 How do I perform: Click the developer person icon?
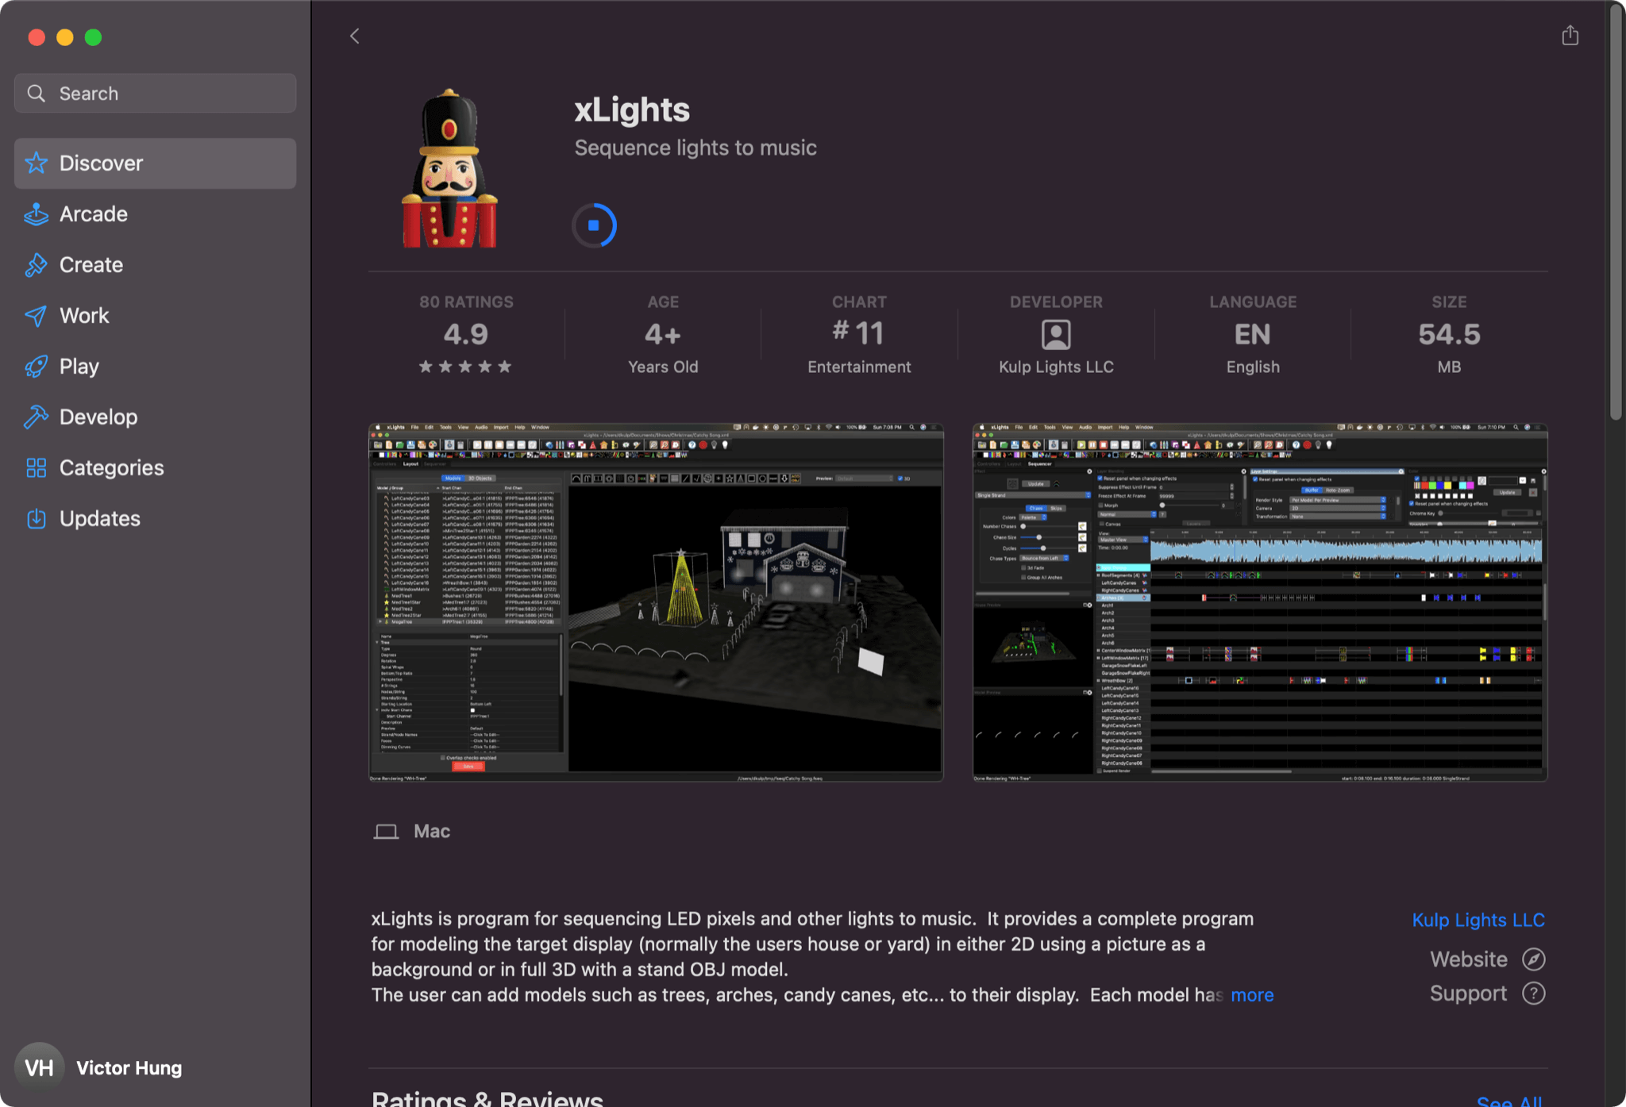point(1056,335)
